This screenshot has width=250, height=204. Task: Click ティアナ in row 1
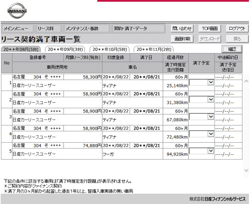click(110, 86)
